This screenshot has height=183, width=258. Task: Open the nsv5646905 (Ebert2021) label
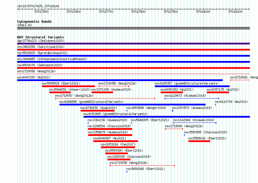pyautogui.click(x=150, y=120)
